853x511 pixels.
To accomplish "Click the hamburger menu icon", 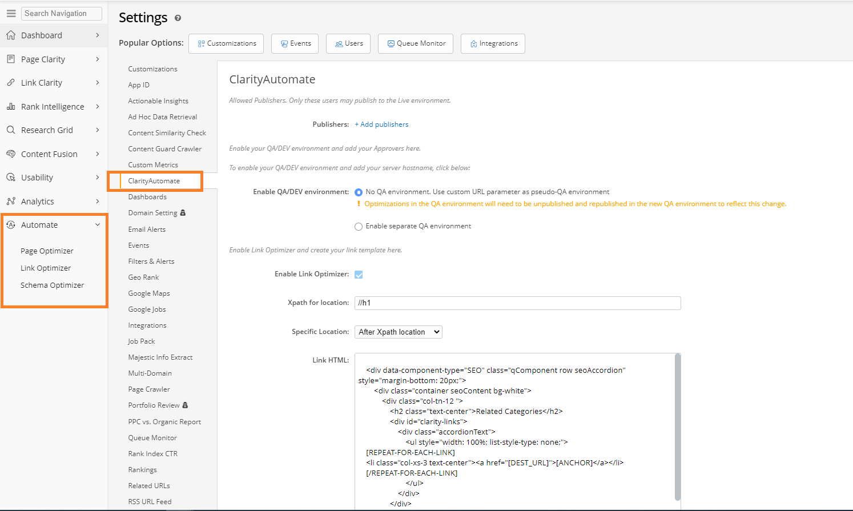I will (x=11, y=13).
